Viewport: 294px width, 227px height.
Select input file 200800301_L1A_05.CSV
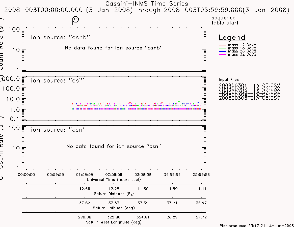click(249, 86)
